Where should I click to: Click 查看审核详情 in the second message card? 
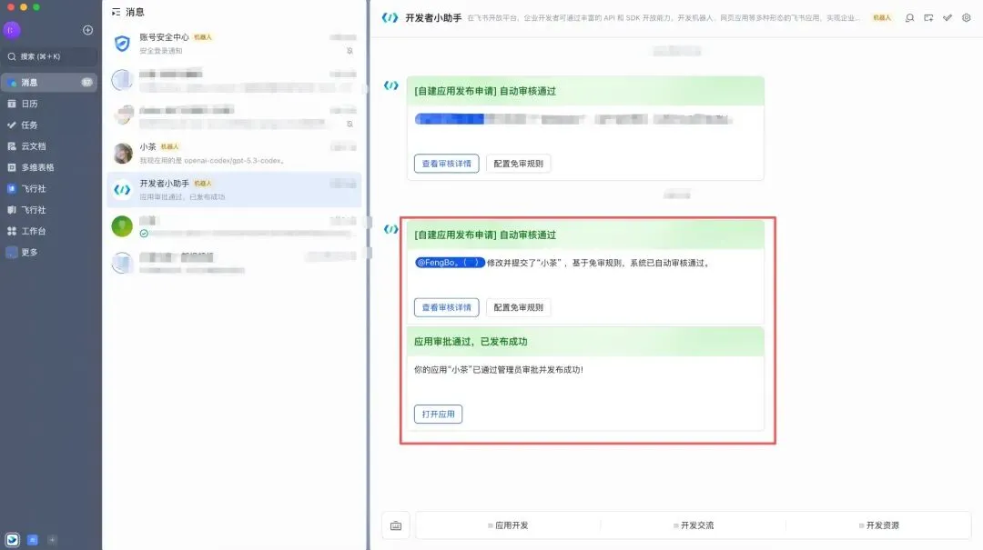coord(446,307)
